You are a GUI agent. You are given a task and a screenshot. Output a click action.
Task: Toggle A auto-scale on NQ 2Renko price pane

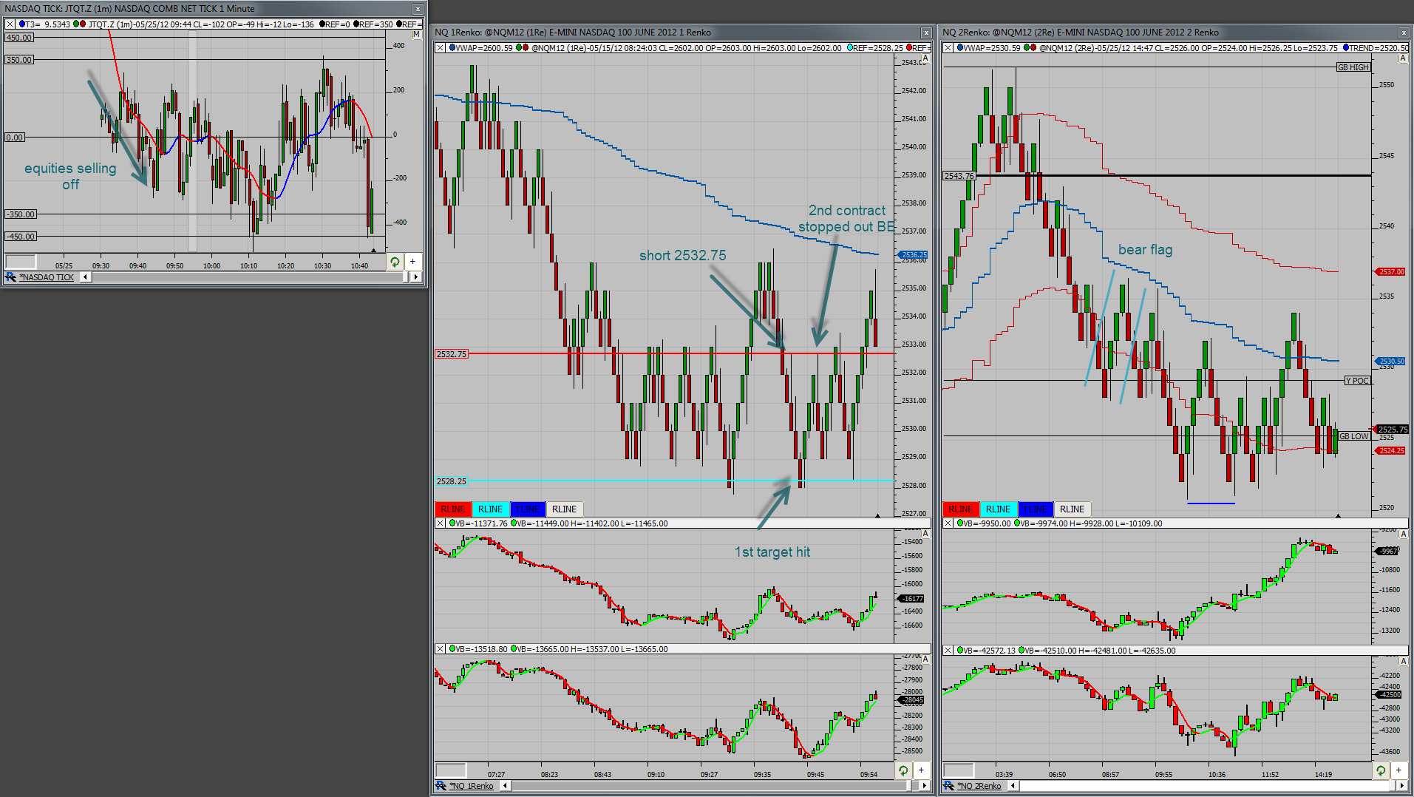point(1404,58)
